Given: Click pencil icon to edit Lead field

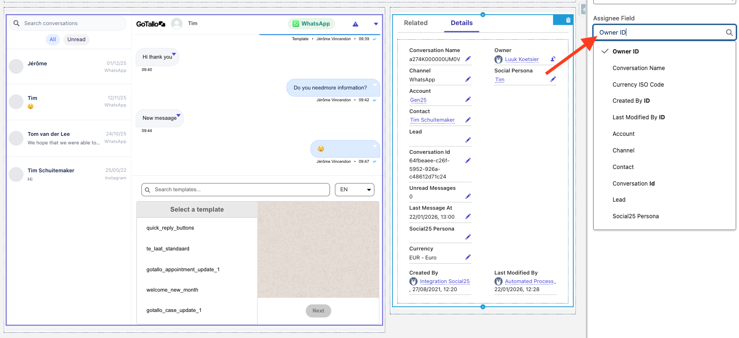Looking at the screenshot, I should pyautogui.click(x=468, y=140).
